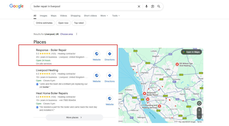This screenshot has height=126, width=229.
Task: Click the DD Wilson Gas map pin
Action: pyautogui.click(x=177, y=64)
